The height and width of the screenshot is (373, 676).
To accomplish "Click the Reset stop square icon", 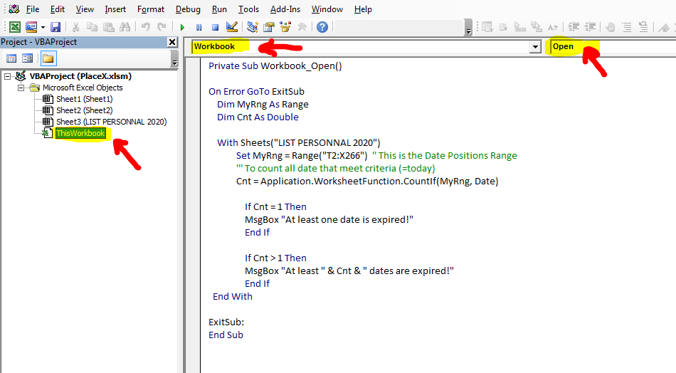I will (215, 27).
